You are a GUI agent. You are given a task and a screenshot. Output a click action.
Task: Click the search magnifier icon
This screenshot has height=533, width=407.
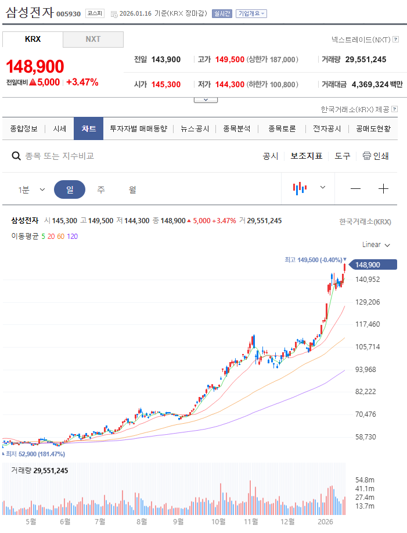pyautogui.click(x=17, y=156)
